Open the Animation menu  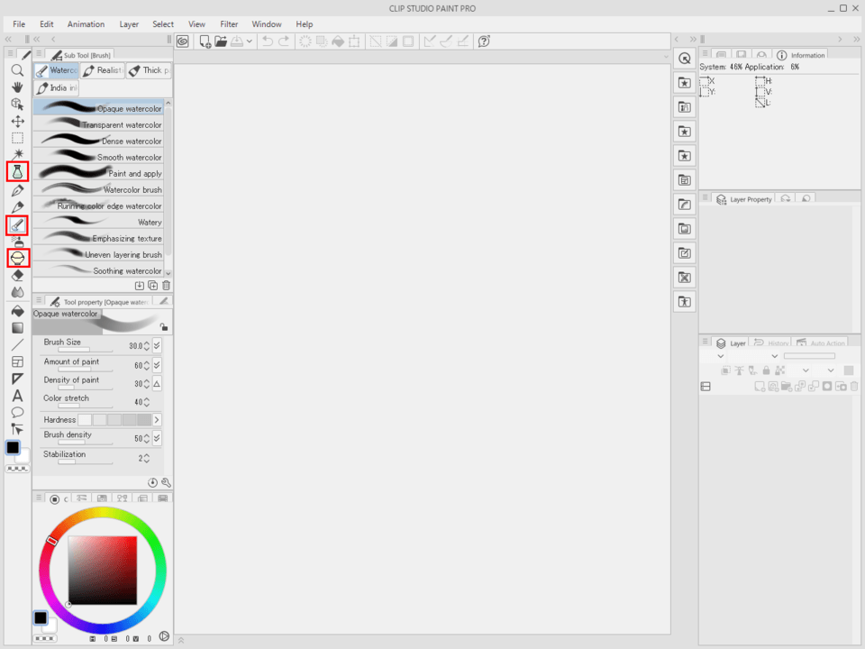[x=86, y=24]
